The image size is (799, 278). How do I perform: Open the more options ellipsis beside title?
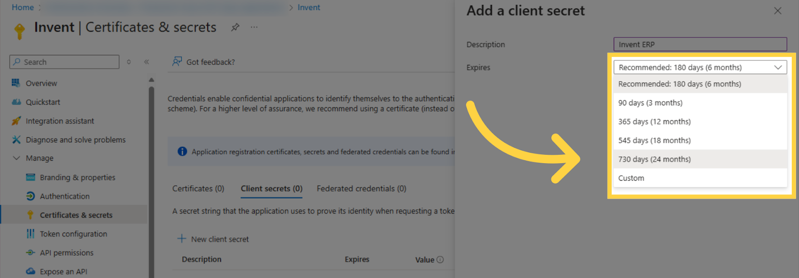254,27
